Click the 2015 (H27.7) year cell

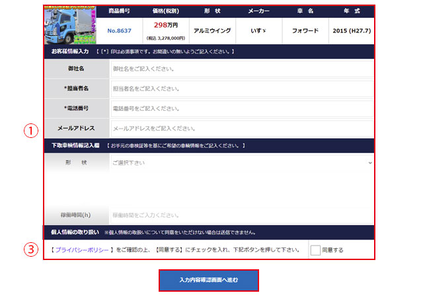(353, 30)
